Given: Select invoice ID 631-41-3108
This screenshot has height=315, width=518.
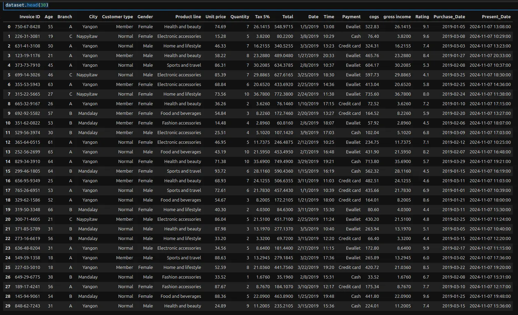Looking at the screenshot, I should pyautogui.click(x=28, y=46).
